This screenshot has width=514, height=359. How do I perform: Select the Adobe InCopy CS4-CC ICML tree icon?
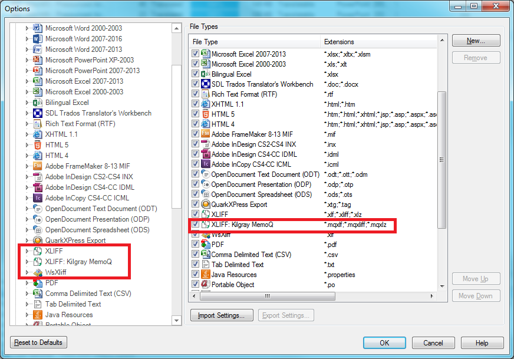[38, 198]
